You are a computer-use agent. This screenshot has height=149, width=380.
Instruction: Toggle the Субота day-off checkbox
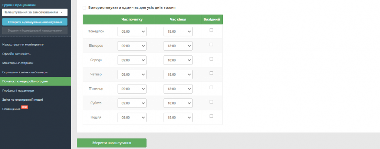click(211, 102)
